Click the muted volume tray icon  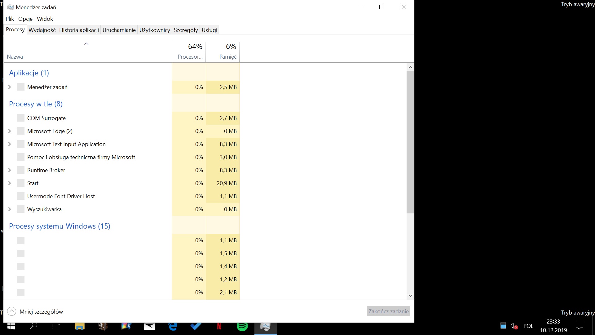[514, 326]
